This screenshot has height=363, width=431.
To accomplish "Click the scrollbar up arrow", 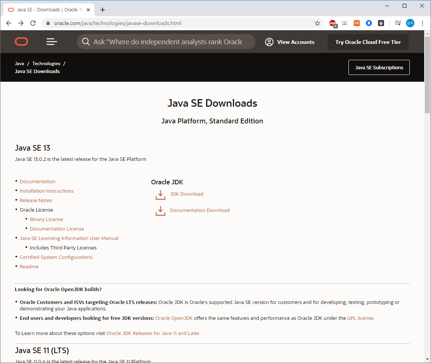I will point(427,34).
